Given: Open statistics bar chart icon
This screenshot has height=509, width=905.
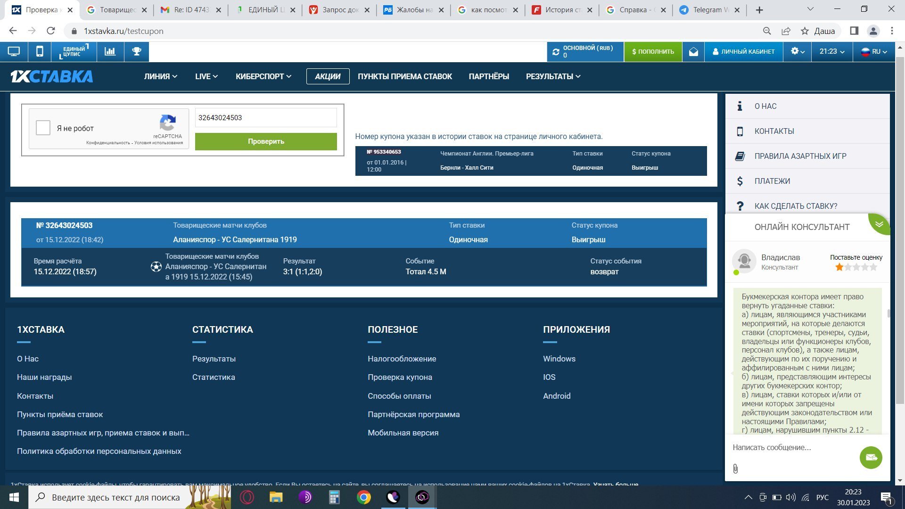Looking at the screenshot, I should 110,52.
